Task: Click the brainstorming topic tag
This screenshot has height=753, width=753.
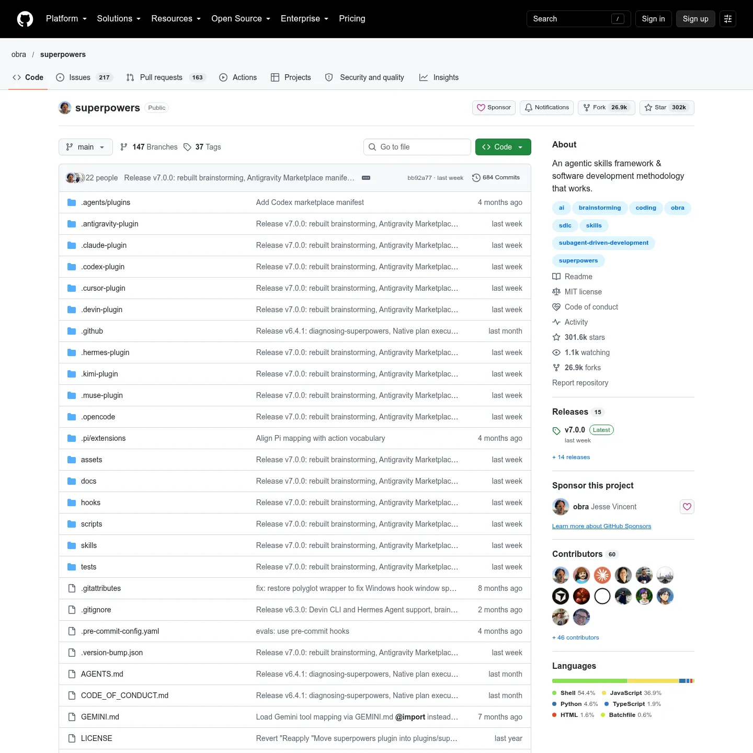Action: click(600, 208)
